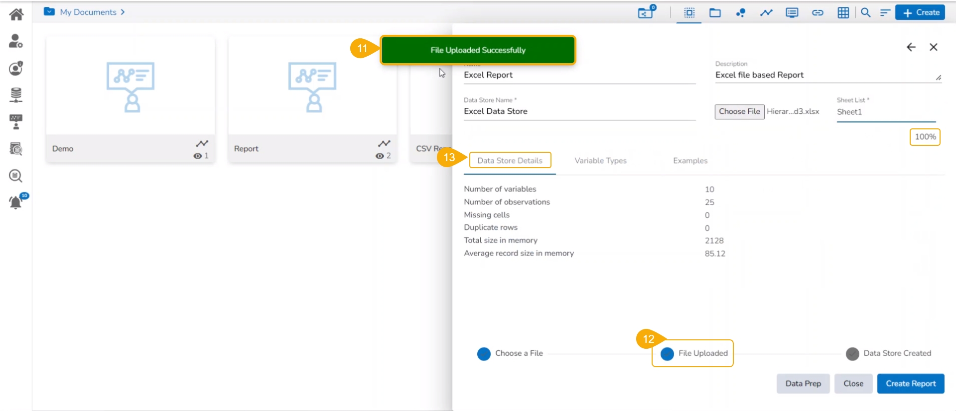Click the Missing cells label
This screenshot has height=411, width=956.
click(487, 215)
